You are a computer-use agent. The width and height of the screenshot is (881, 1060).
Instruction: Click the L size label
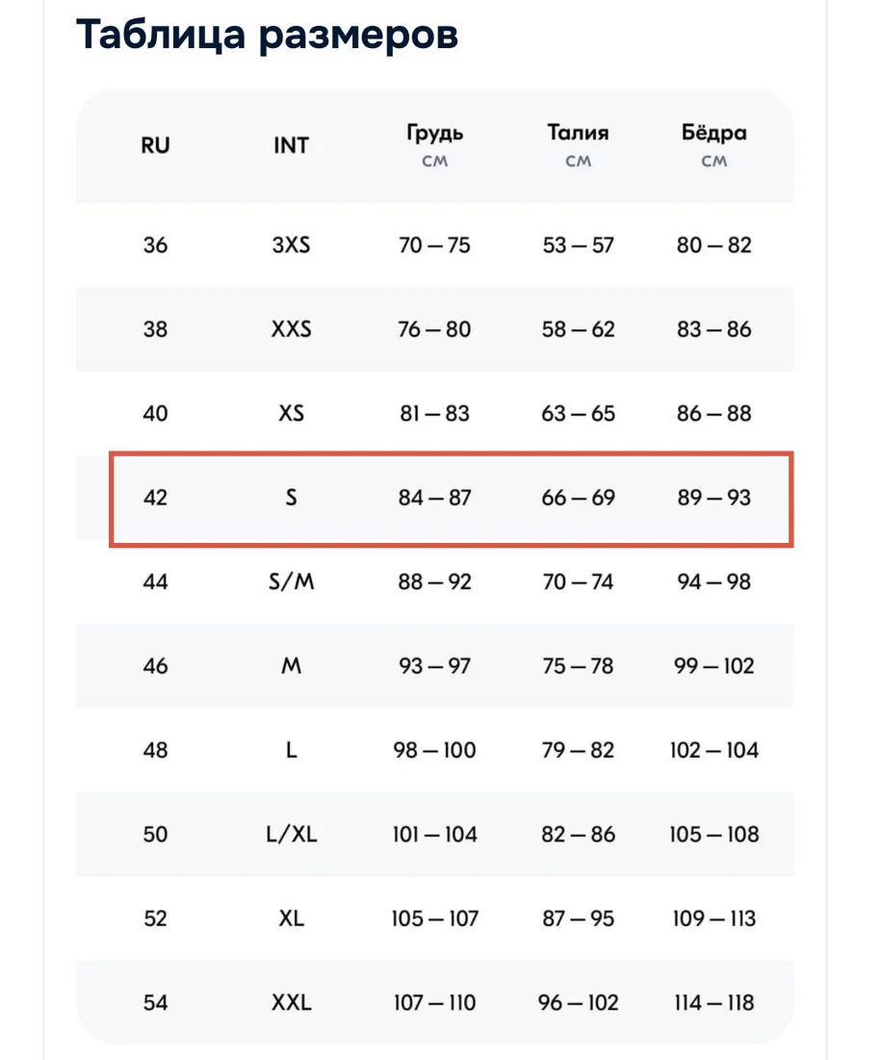[x=291, y=750]
